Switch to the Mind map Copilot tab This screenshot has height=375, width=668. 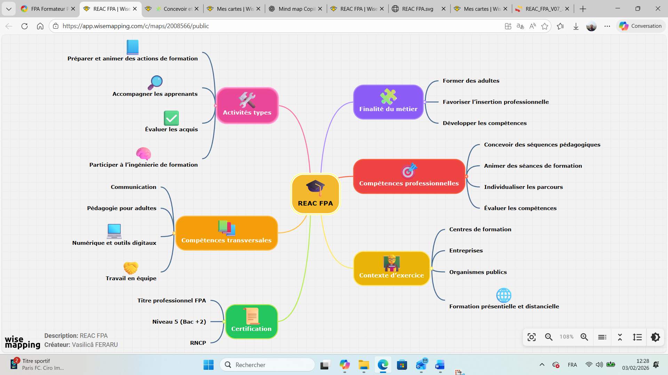coord(296,9)
